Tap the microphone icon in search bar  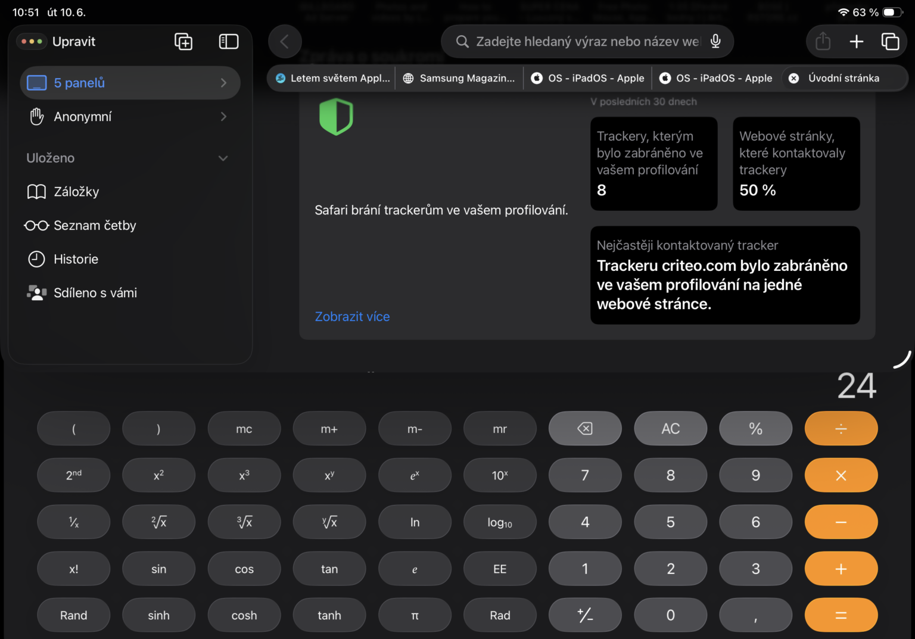tap(714, 41)
